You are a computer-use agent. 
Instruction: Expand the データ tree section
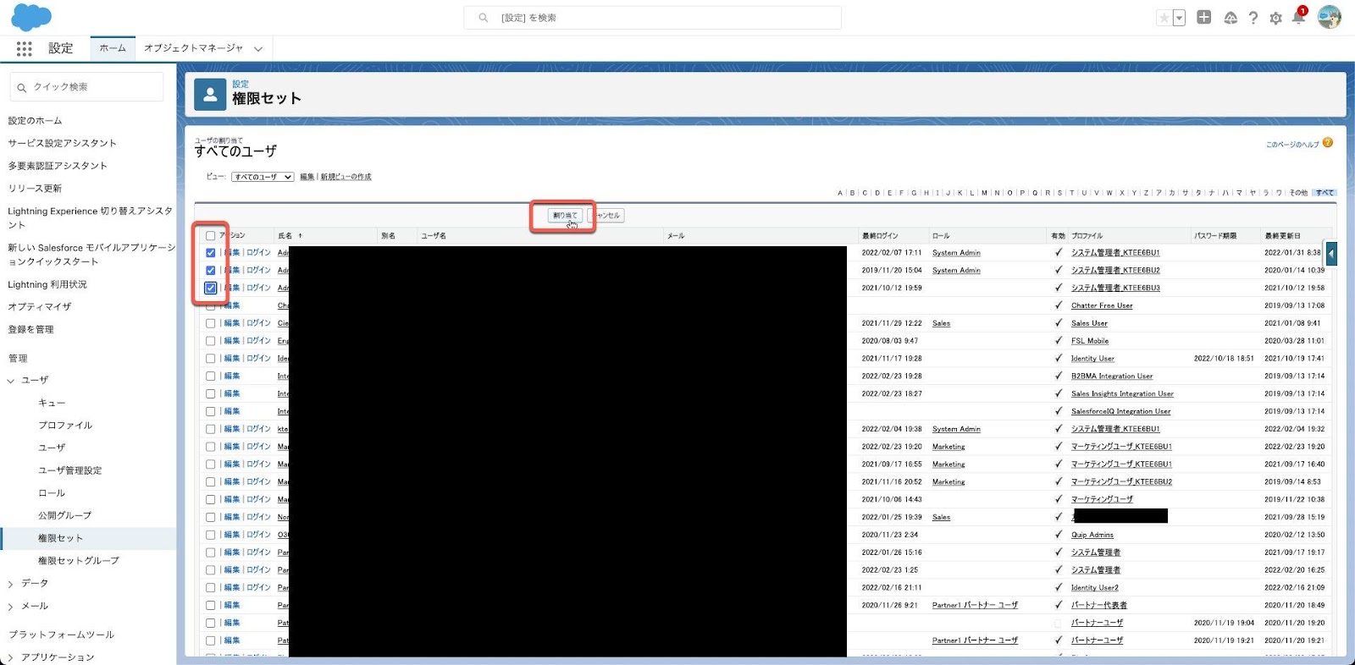pos(11,584)
